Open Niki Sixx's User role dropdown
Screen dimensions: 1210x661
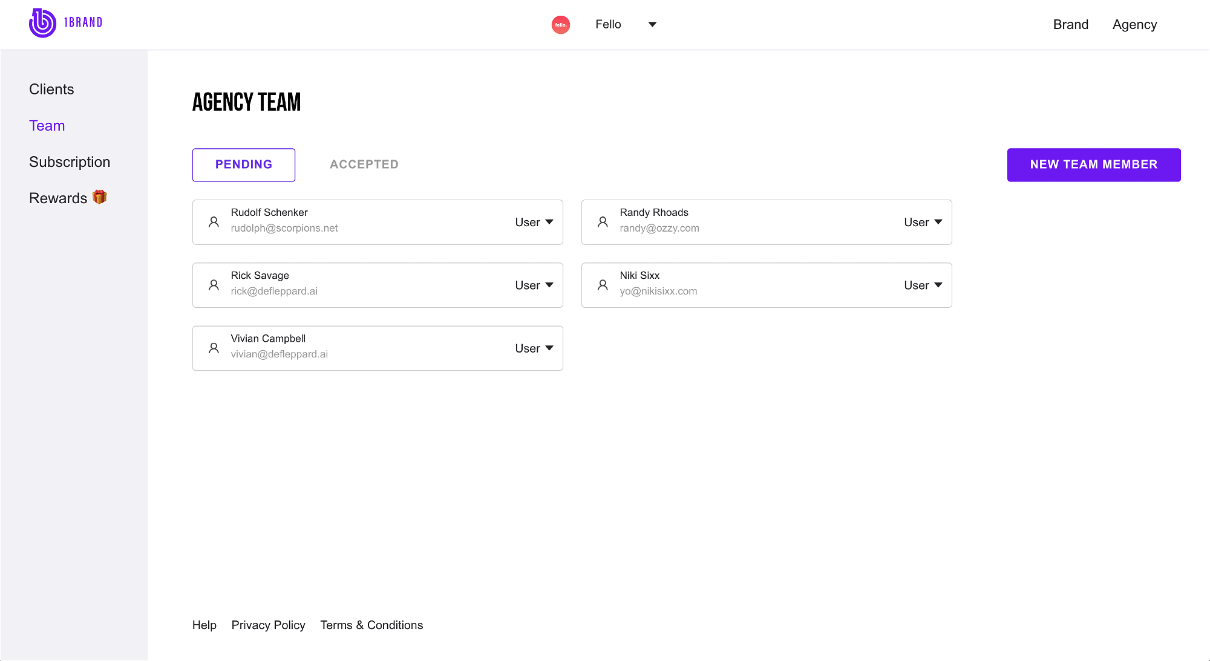923,285
